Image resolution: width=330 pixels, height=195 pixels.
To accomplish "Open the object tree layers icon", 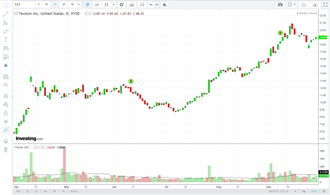I will (6, 141).
